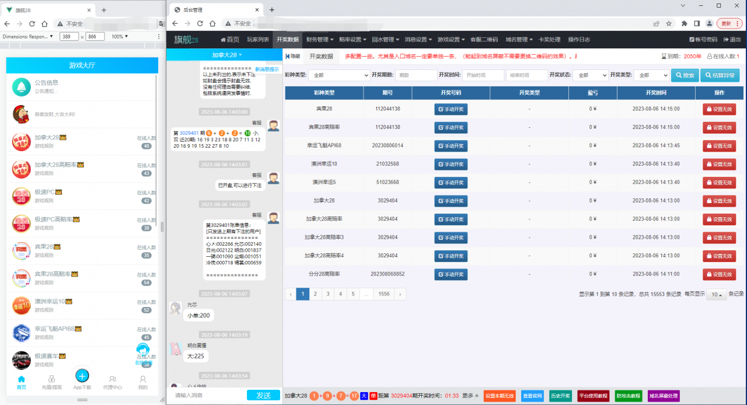Viewport: 747px width, 405px height.
Task: Tap the 极速赛车 car logo
Action: (22, 360)
